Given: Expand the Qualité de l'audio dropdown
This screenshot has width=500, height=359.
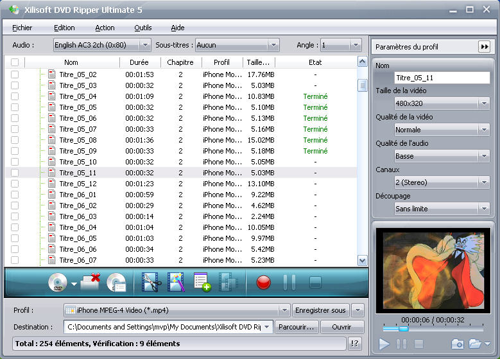Looking at the screenshot, I should (484, 156).
